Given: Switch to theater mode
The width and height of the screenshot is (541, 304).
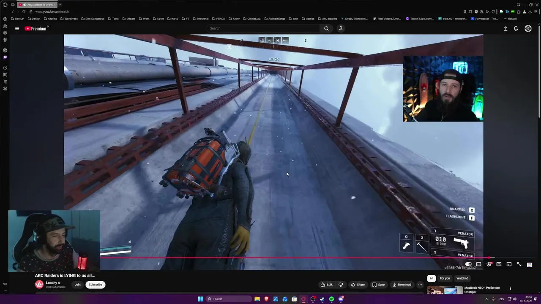Looking at the screenshot, I should point(499,264).
